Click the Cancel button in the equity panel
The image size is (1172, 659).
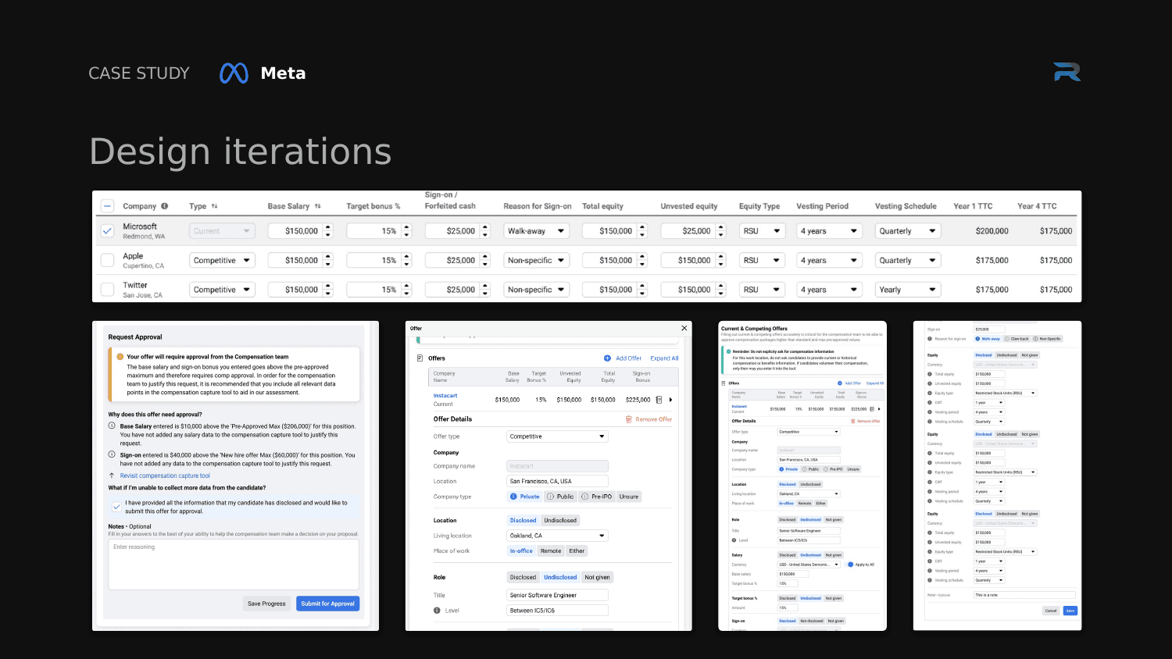tap(1051, 611)
